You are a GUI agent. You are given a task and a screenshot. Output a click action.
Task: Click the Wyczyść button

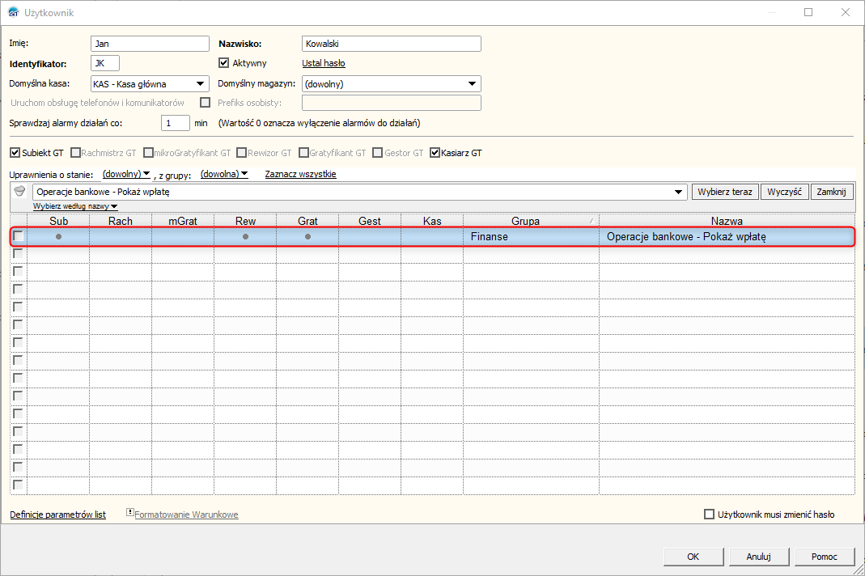[x=784, y=192]
